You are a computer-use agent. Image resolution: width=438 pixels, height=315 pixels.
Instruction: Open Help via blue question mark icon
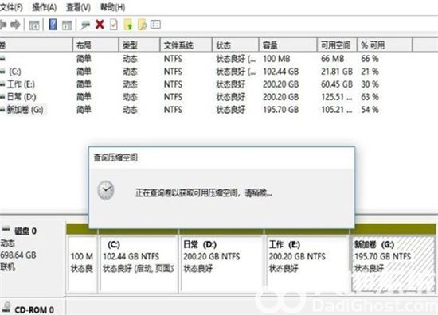53,25
